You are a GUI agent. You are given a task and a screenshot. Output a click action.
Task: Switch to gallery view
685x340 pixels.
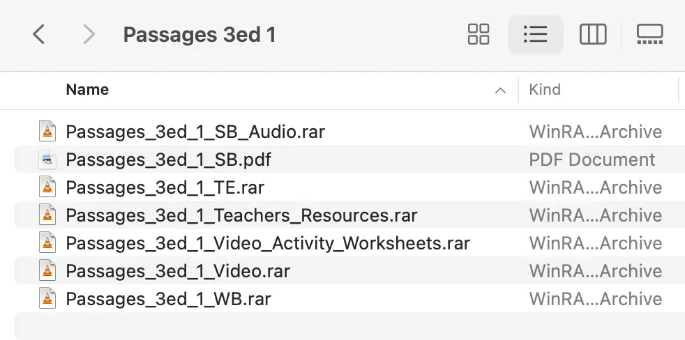(649, 34)
